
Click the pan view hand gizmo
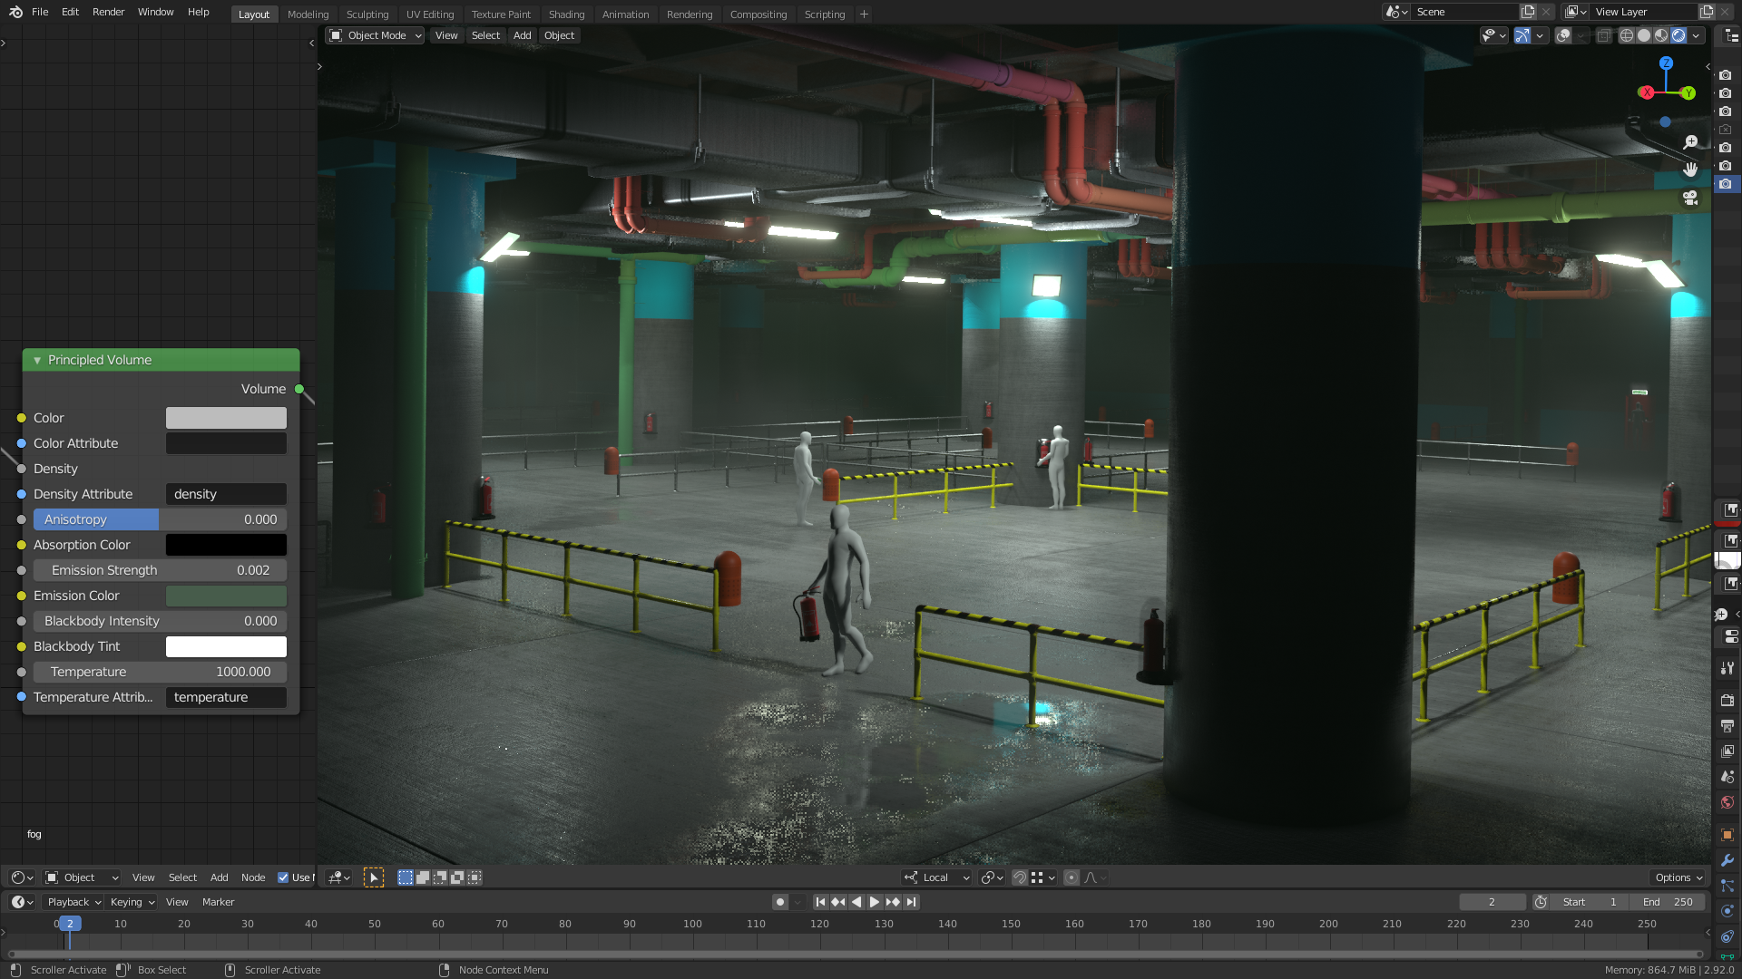click(1690, 170)
